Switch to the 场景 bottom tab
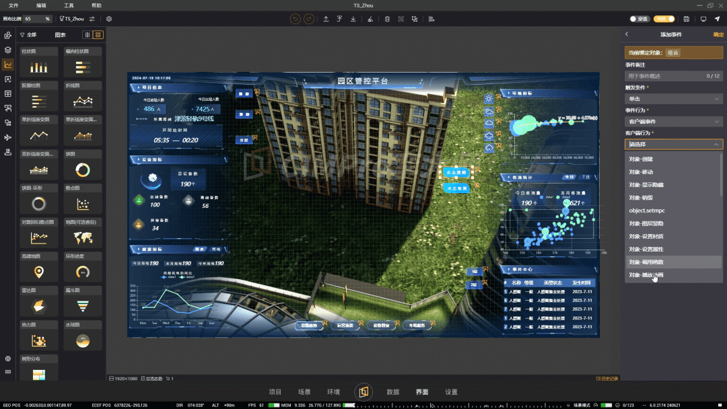 [x=304, y=392]
